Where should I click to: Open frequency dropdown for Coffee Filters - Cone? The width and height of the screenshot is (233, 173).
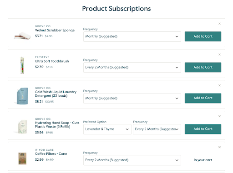point(132,160)
